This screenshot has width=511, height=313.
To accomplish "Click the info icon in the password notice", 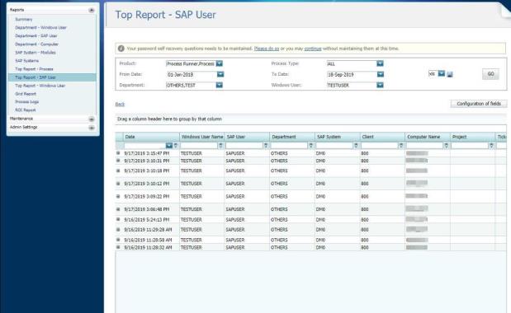I will [x=121, y=49].
